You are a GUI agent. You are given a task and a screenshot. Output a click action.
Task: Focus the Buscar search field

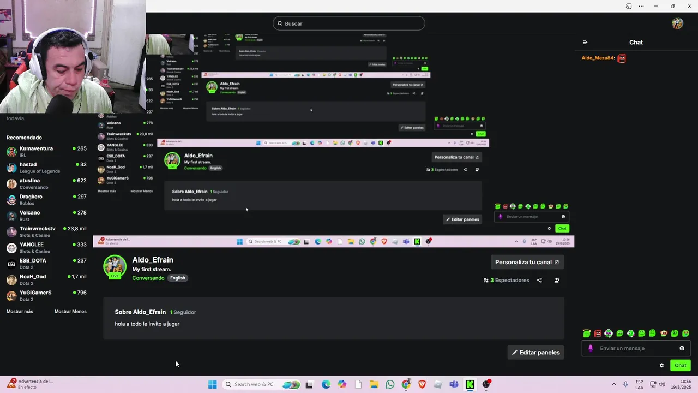[x=349, y=23]
